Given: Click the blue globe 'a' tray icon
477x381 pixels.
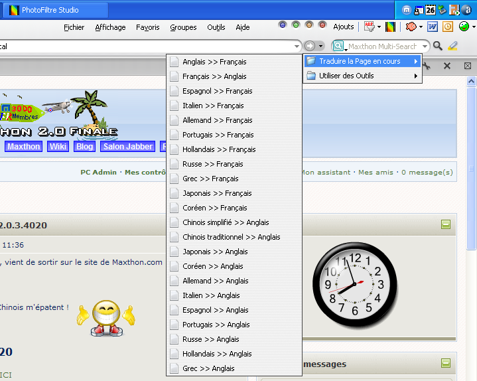Looking at the screenshot, I should (466, 10).
